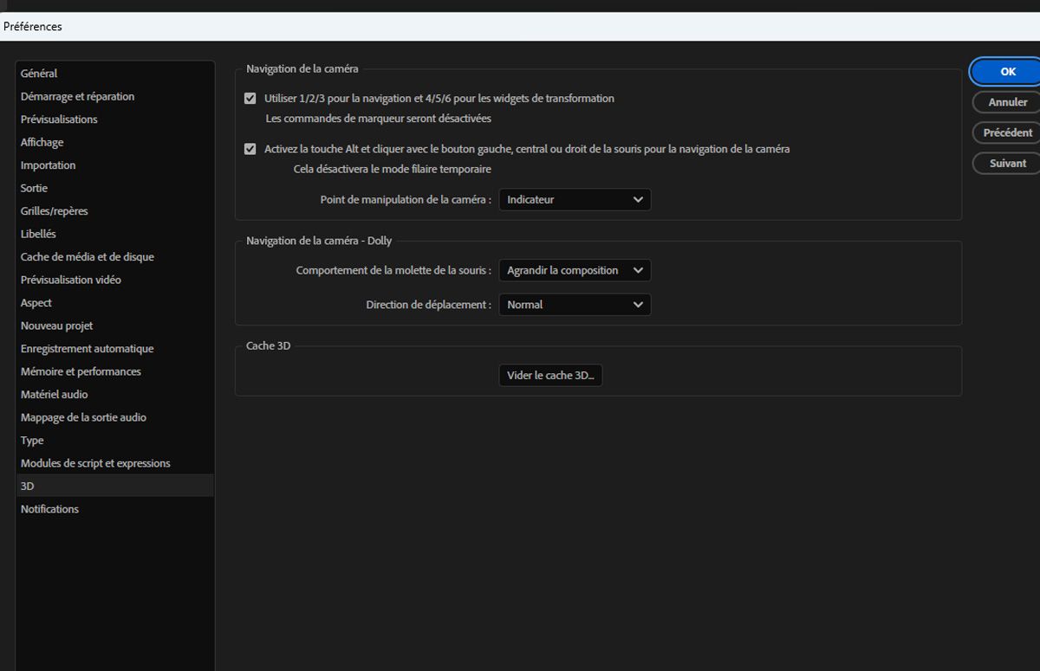Select the Général preferences category
Screen dimensions: 1040x671
(x=115, y=74)
